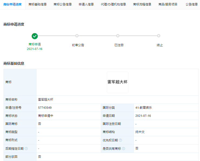The width and height of the screenshot is (200, 161).
Task: Go to the 申请人信息 tab
Action: coord(86,5)
